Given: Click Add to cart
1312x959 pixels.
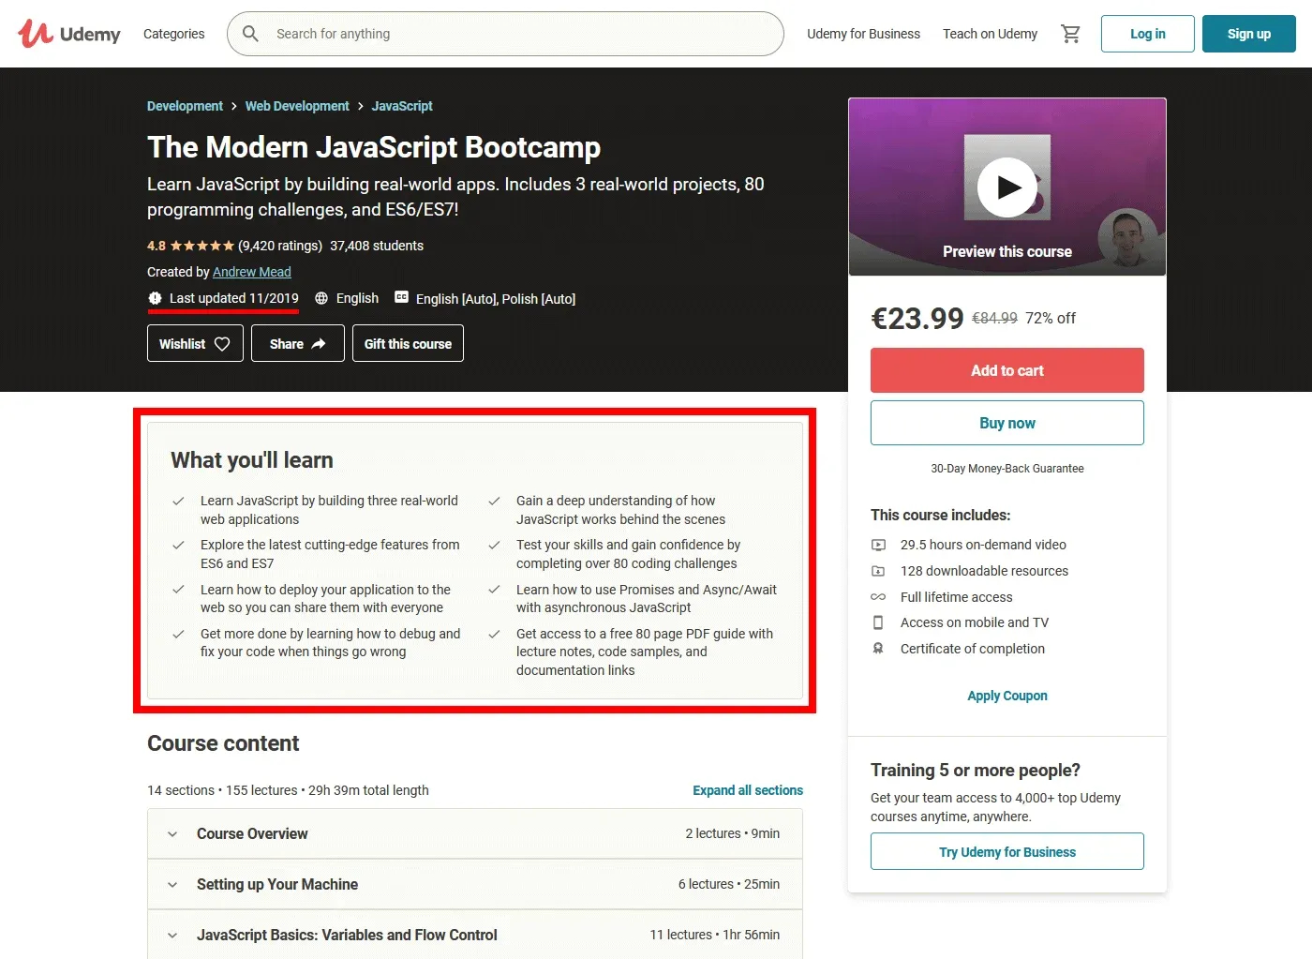Looking at the screenshot, I should (x=1007, y=370).
